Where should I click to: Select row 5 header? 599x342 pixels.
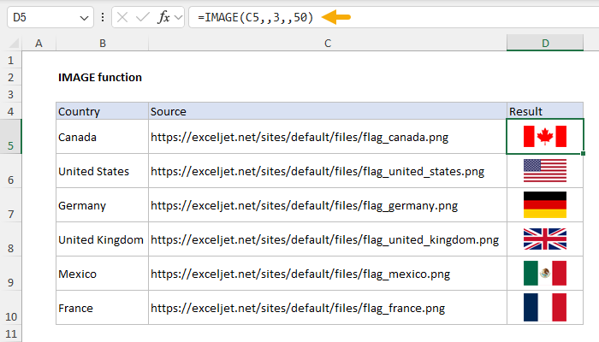(10, 137)
